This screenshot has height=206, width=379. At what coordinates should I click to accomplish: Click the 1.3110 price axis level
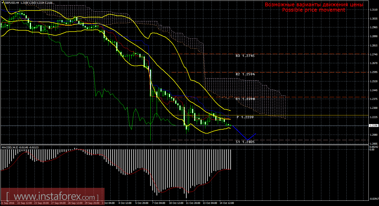(x=373, y=9)
